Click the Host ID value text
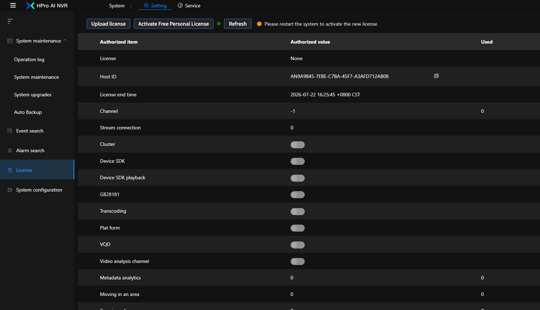This screenshot has height=310, width=540. click(340, 76)
